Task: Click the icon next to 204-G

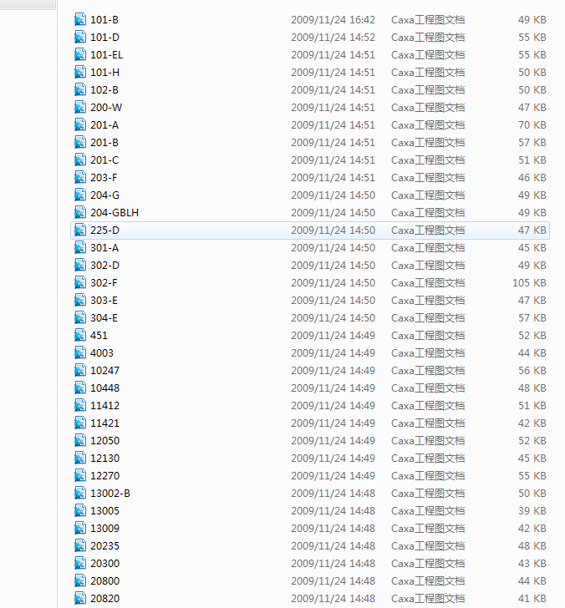Action: (80, 195)
